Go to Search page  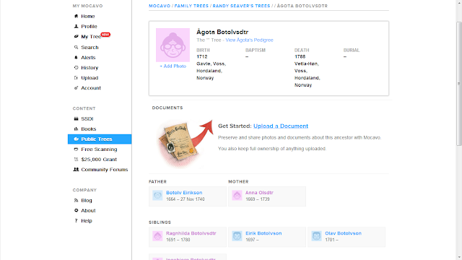tap(90, 47)
